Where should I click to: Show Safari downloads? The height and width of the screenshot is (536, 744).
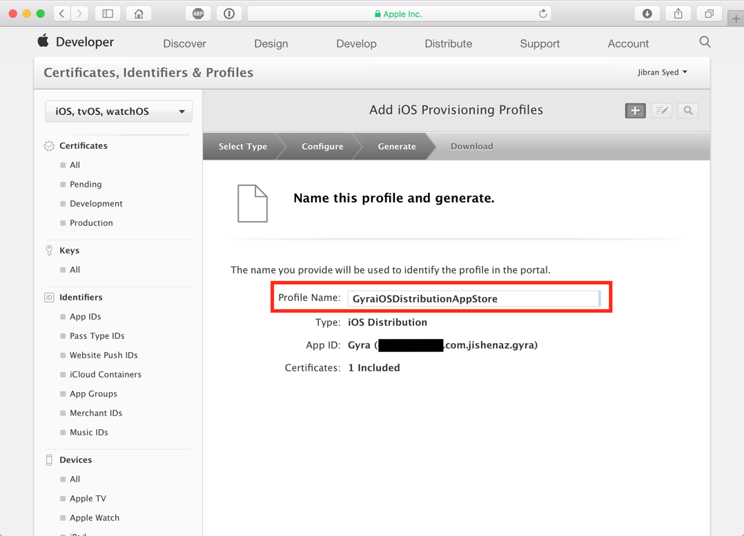tap(647, 14)
